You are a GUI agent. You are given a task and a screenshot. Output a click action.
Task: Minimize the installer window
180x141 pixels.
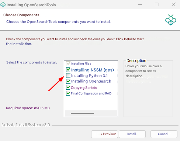pos(140,5)
